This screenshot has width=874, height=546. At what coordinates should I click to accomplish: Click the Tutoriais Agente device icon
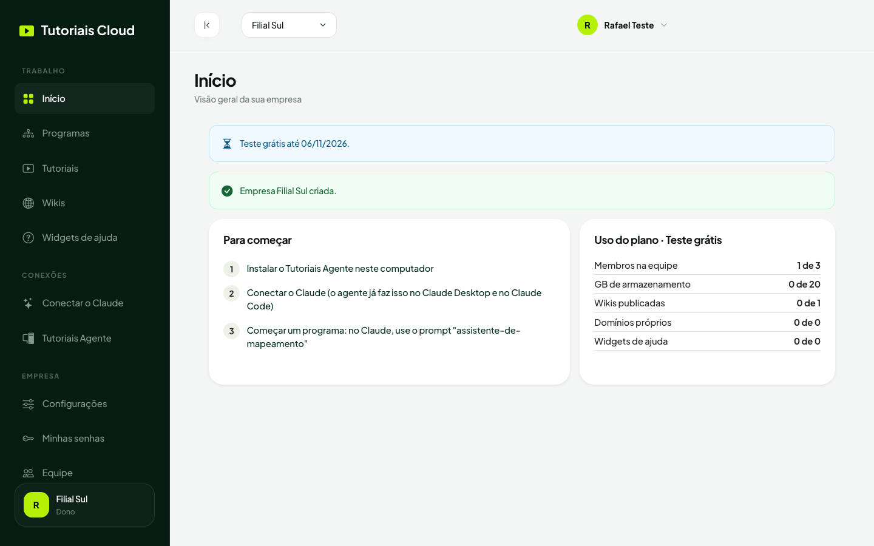pos(29,339)
